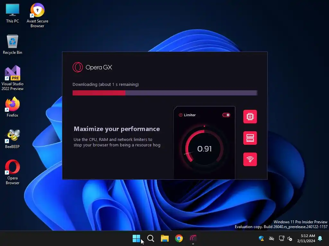Viewport: 329px width, 246px height.
Task: Open This PC desktop icon
Action: [13, 13]
